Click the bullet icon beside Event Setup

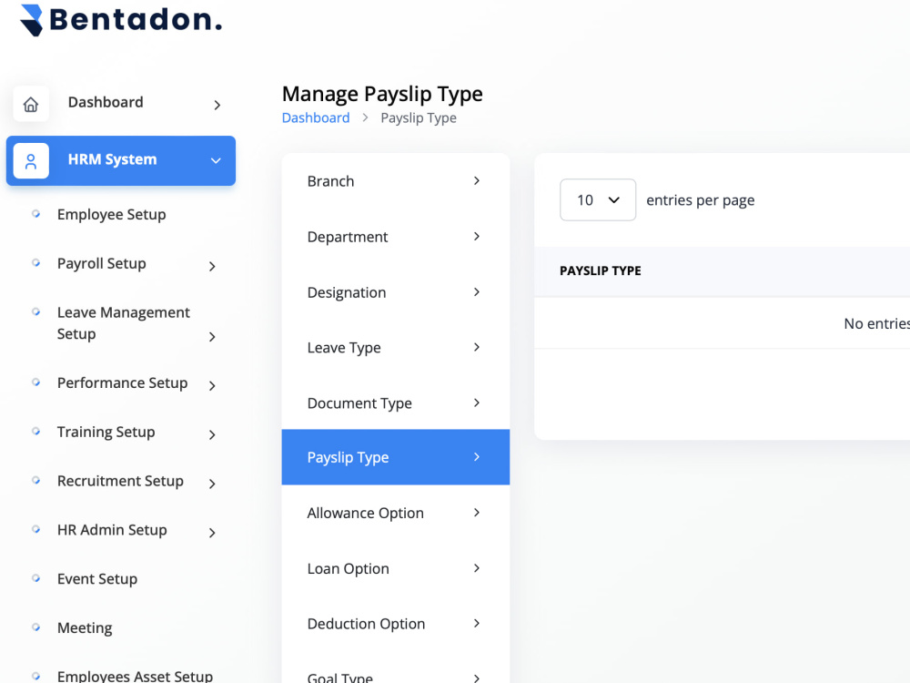[36, 578]
